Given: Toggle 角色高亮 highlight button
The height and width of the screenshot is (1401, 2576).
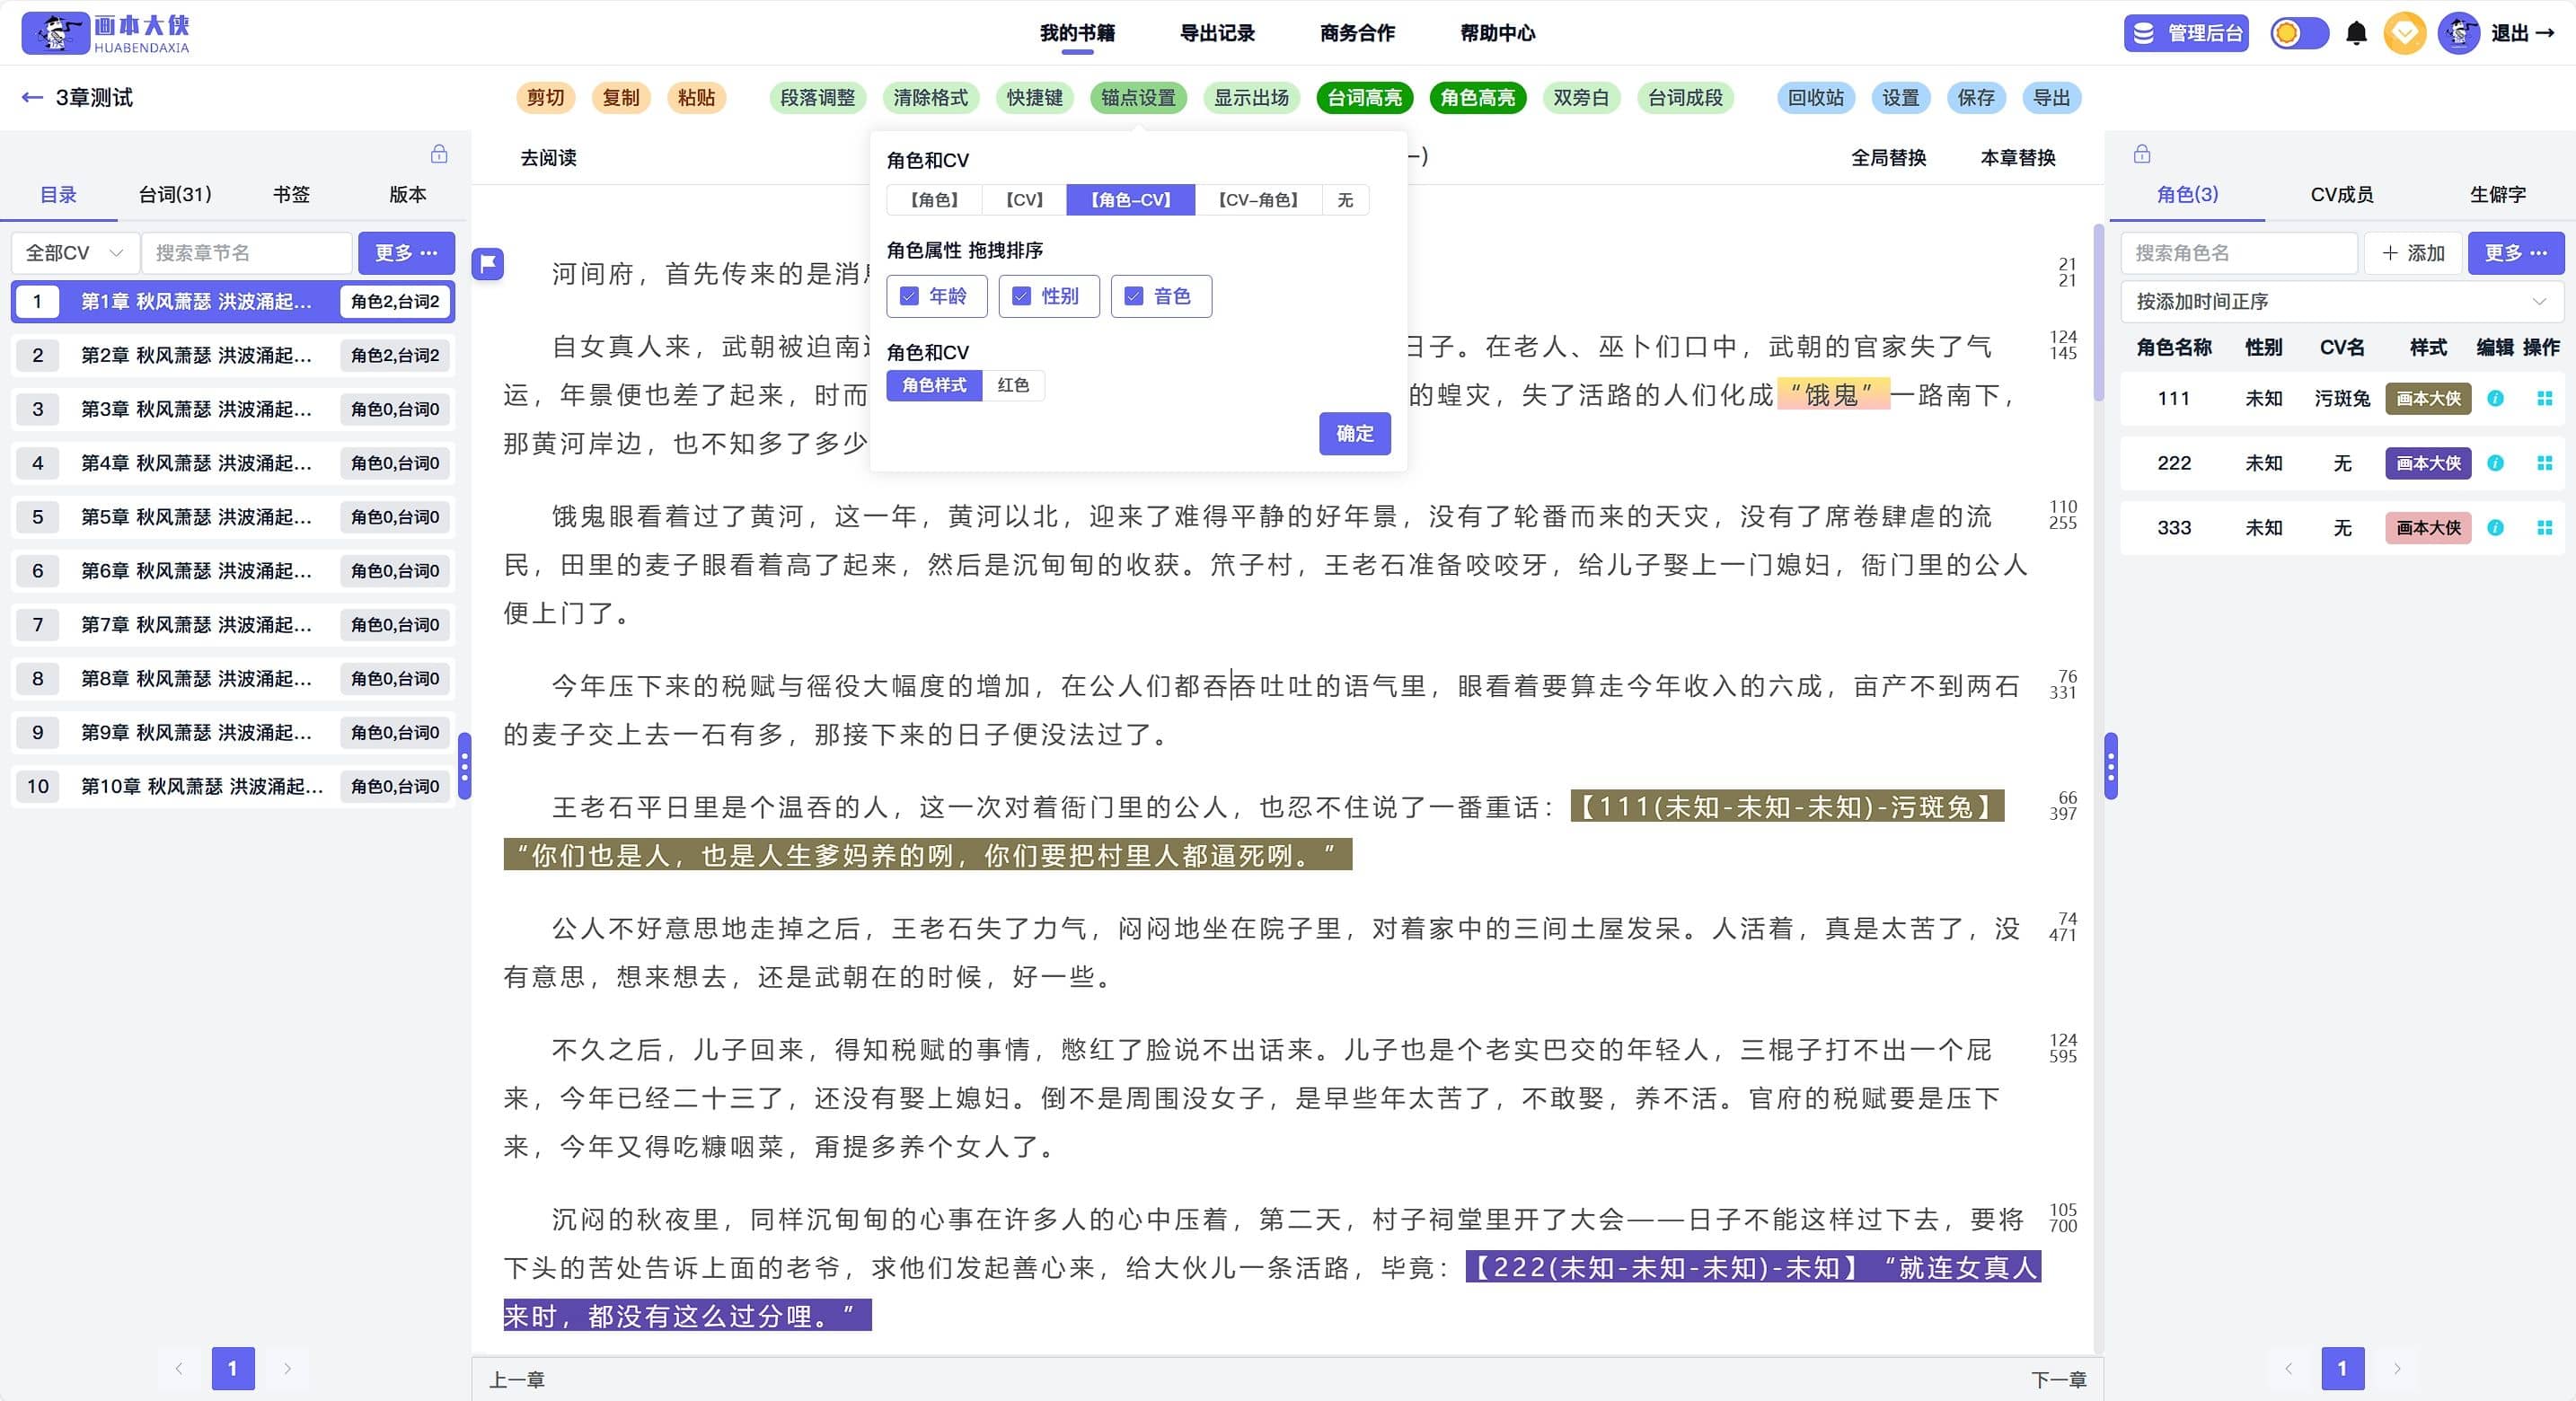Looking at the screenshot, I should (1477, 97).
